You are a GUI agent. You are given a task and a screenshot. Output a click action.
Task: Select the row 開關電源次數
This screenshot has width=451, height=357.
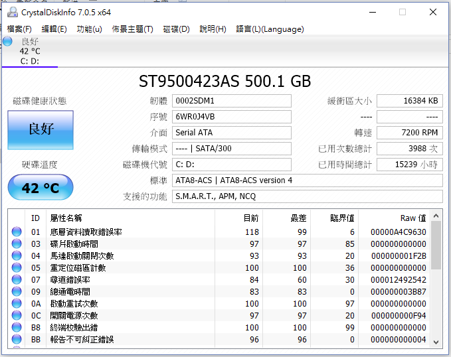click(x=219, y=315)
